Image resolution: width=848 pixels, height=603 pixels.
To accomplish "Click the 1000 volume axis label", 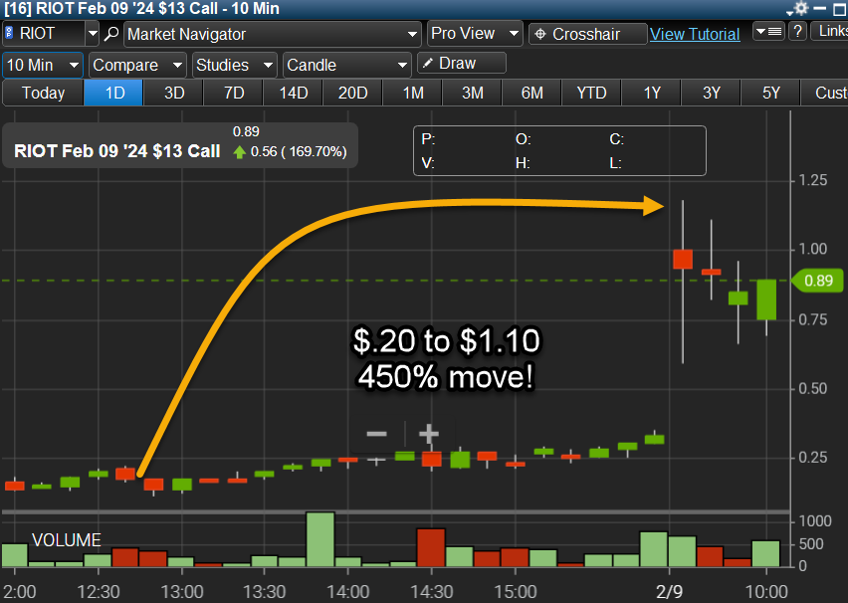I will click(x=815, y=520).
